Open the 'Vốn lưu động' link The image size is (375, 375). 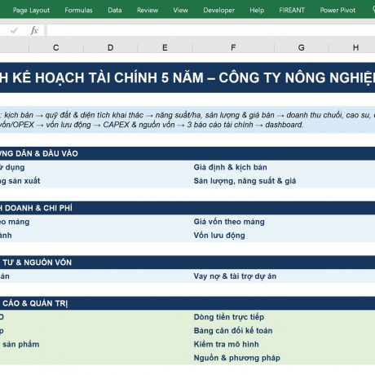219,236
